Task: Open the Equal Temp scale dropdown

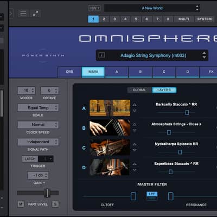Action: [38, 107]
